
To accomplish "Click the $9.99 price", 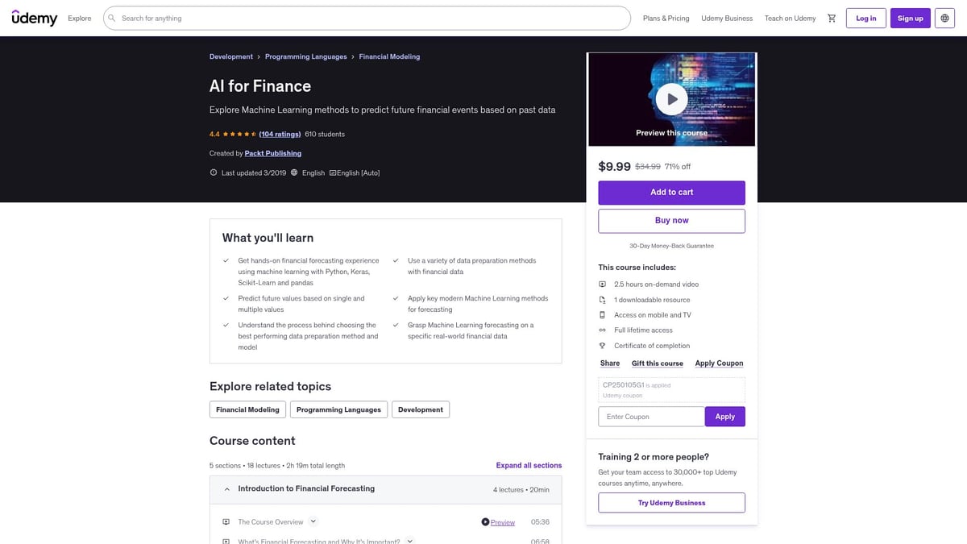I will point(614,166).
